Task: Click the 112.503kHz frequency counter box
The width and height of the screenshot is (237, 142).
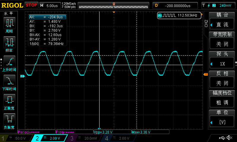Action: 180,15
